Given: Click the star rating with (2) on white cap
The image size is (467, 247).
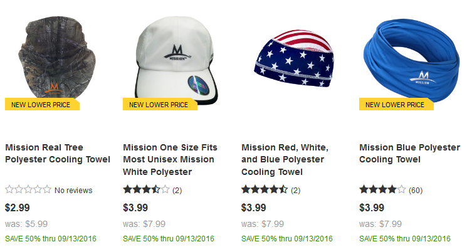Looking at the screenshot, I should [x=146, y=189].
